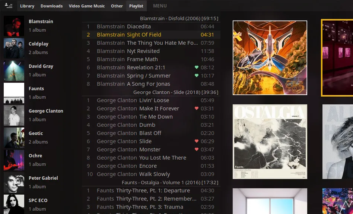Open the Library tab

click(27, 6)
